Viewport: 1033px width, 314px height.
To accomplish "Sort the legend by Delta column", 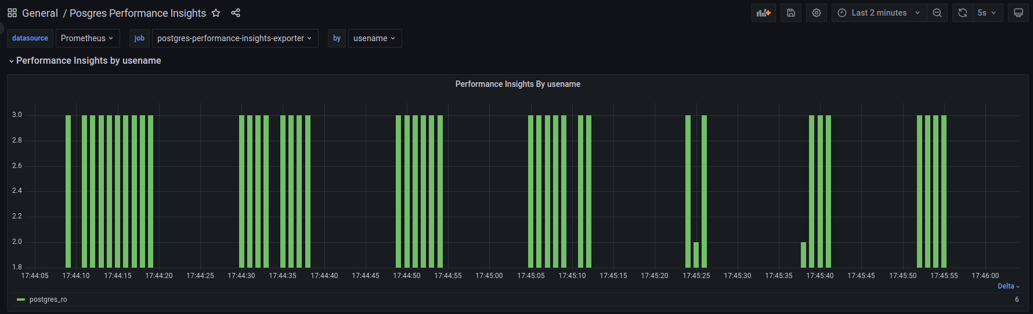I will (x=1008, y=286).
